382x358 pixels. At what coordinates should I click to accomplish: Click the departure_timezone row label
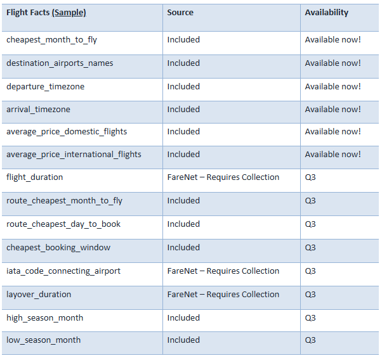45,87
